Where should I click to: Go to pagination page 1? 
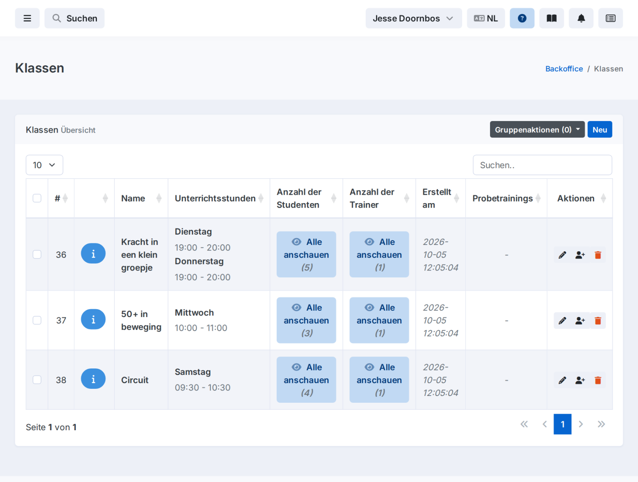tap(562, 424)
